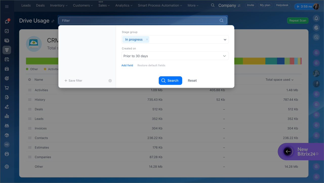Remove the In progress stage tag
This screenshot has width=324, height=183.
coord(147,39)
